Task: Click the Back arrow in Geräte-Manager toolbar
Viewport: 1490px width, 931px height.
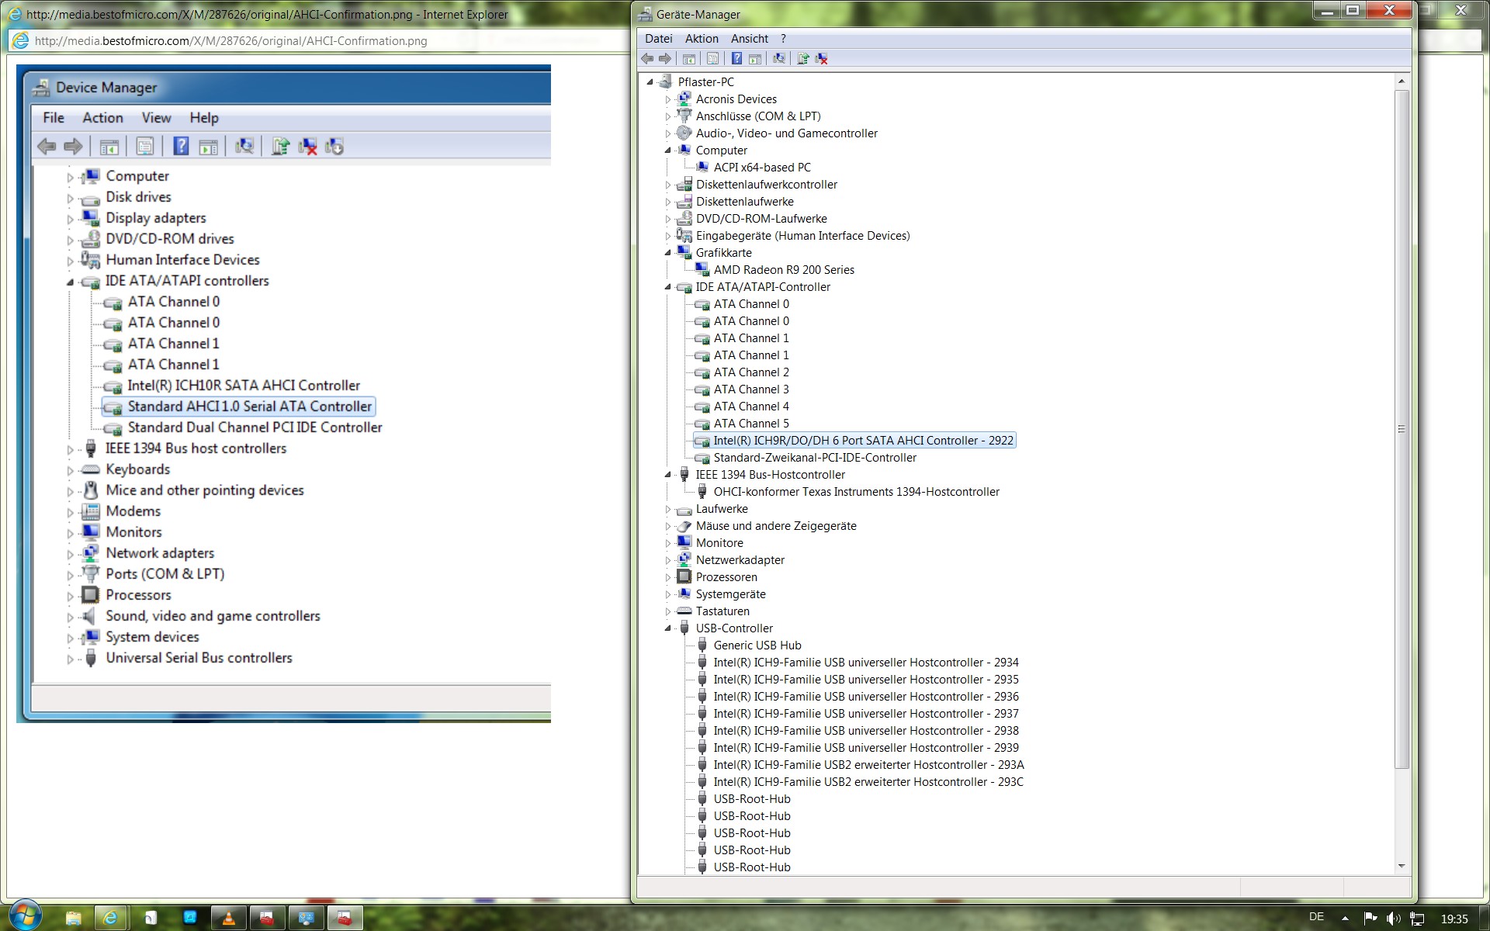Action: [647, 58]
